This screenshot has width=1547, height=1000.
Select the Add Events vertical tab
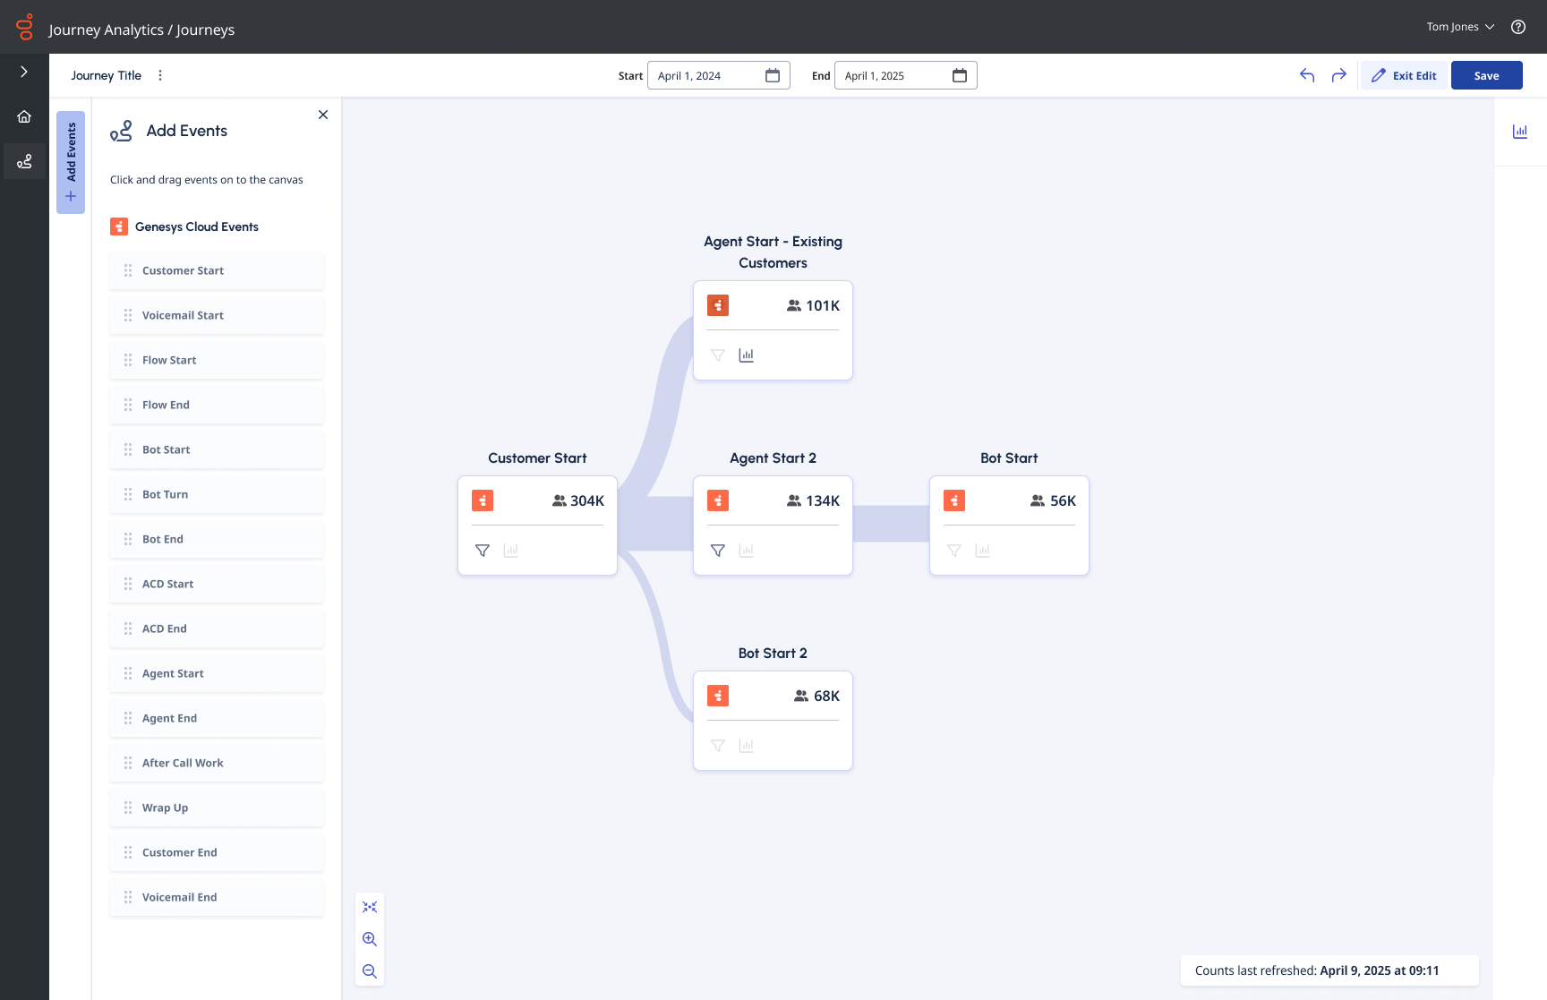click(71, 162)
